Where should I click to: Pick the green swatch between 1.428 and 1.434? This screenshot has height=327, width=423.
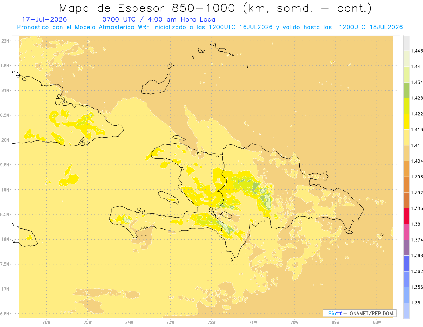[406, 90]
